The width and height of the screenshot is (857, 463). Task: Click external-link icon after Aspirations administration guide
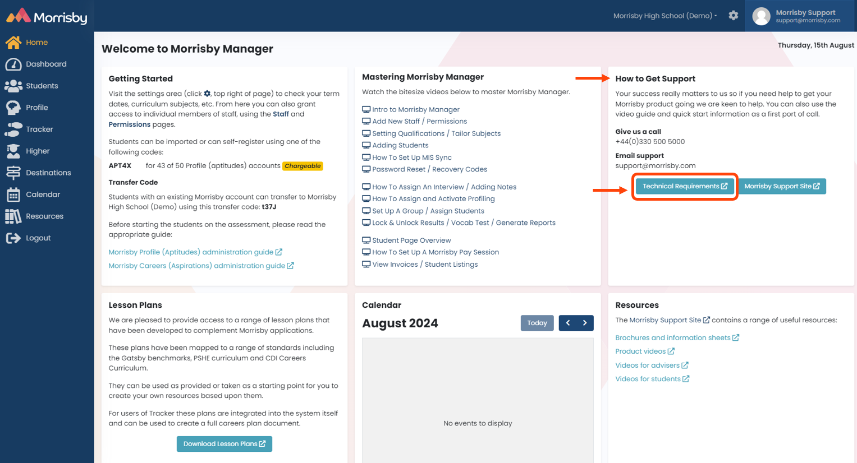point(290,266)
